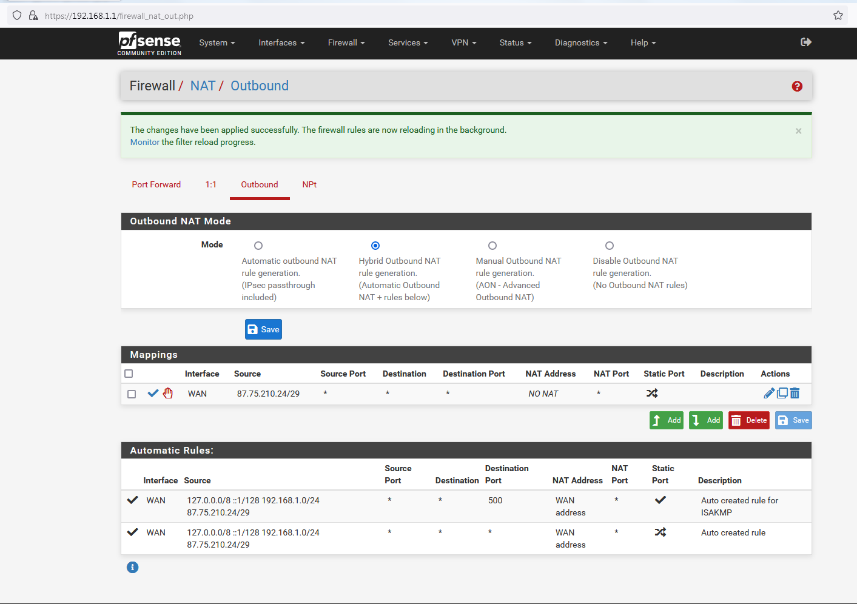
Task: Click the 87.75.210.24/29 source cell in Mappings
Action: (268, 394)
